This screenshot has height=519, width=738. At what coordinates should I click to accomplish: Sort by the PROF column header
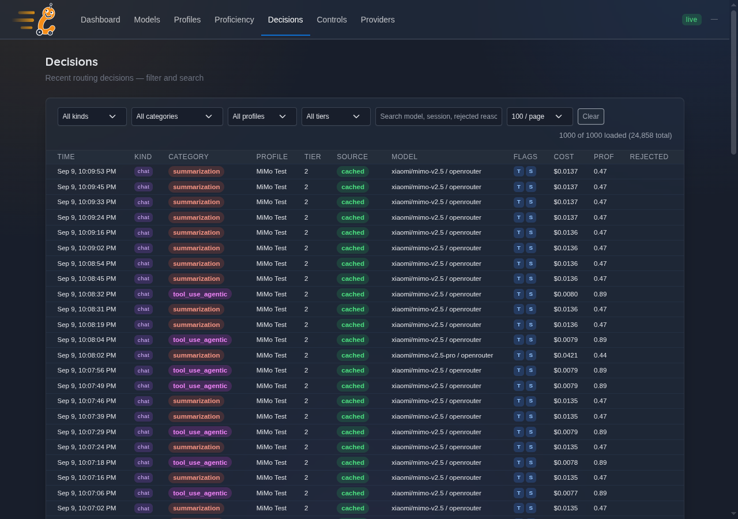click(604, 157)
